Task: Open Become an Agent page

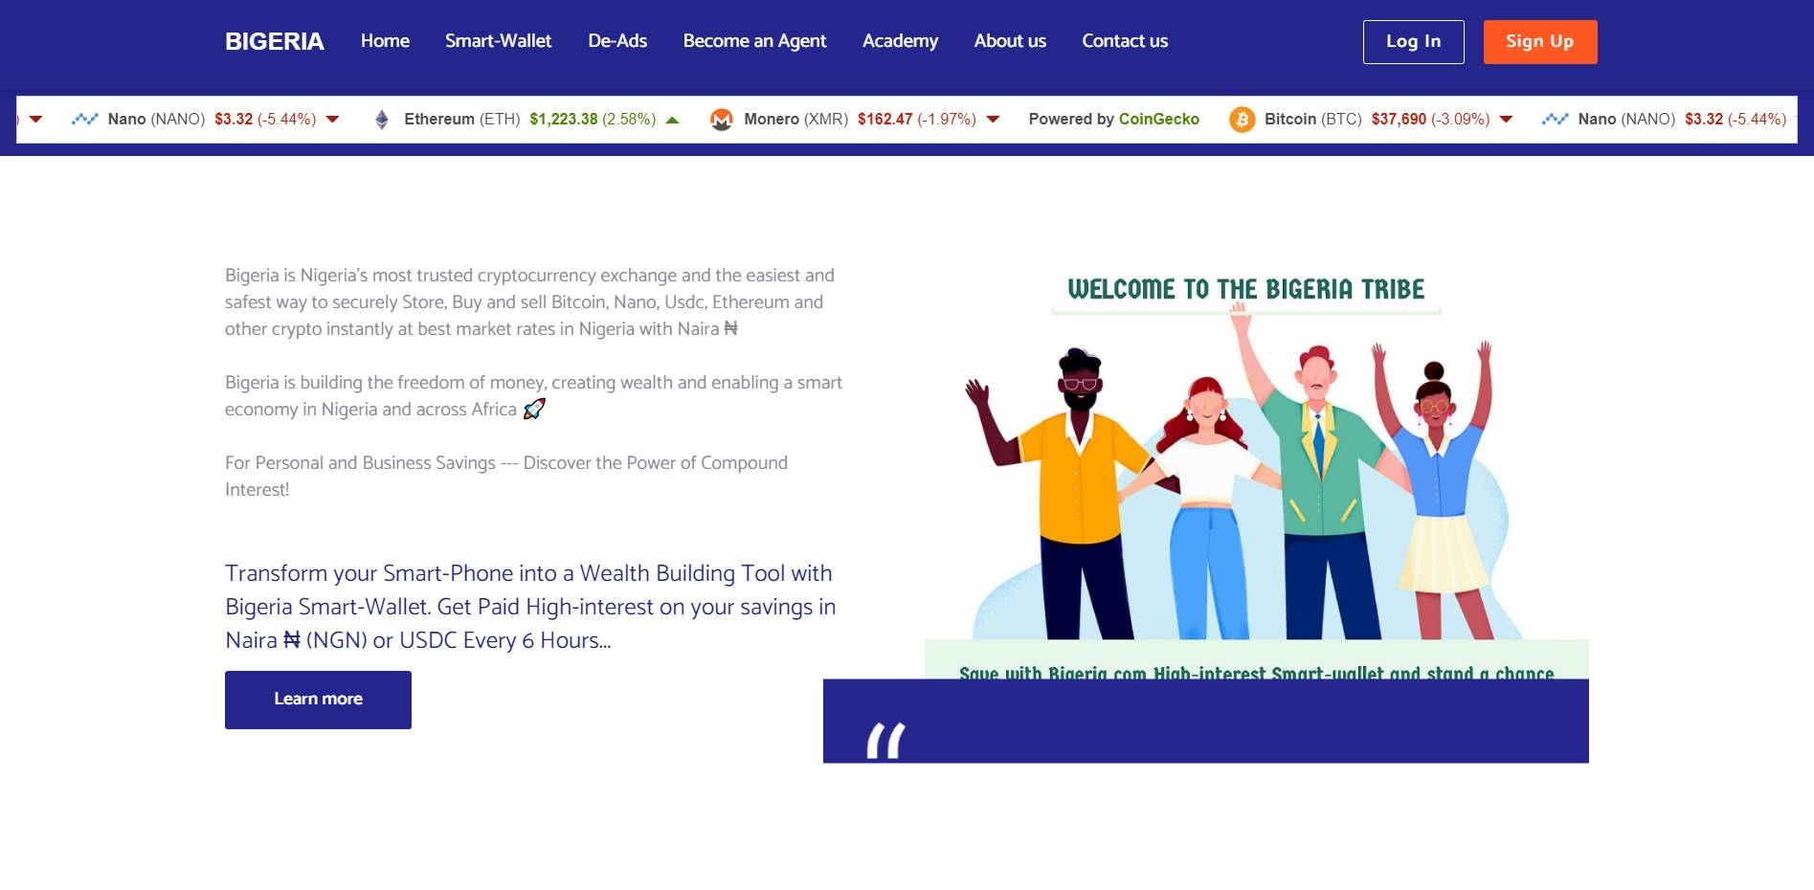Action: [x=754, y=41]
